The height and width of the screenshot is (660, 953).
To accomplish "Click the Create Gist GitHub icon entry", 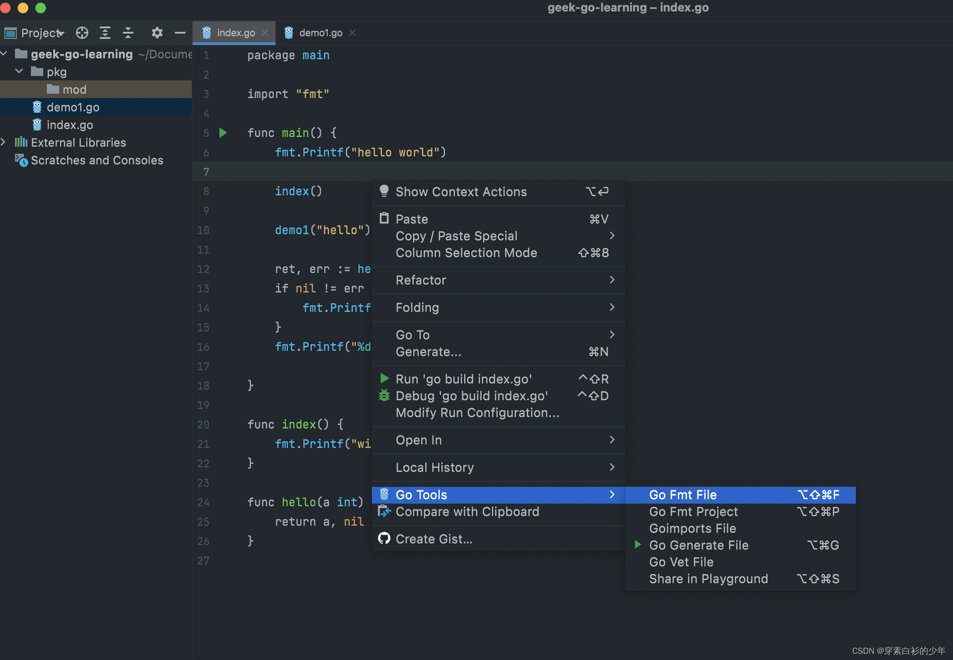I will point(434,539).
